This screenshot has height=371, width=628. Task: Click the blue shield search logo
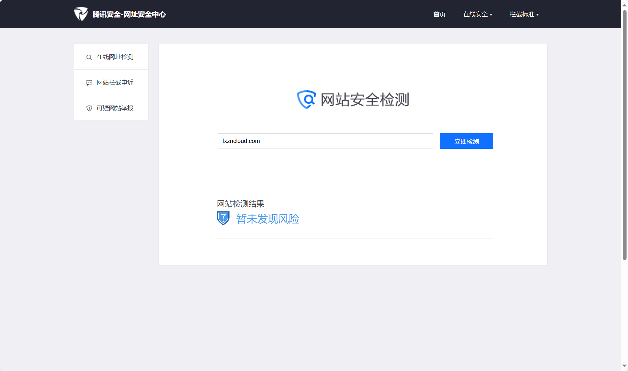pyautogui.click(x=306, y=99)
